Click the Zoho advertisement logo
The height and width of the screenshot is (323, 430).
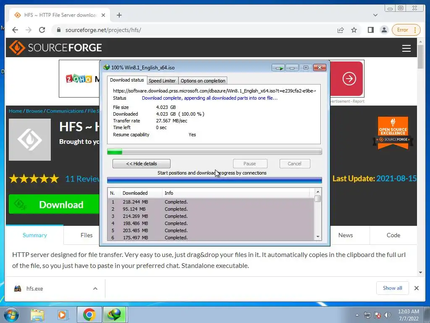79,79
